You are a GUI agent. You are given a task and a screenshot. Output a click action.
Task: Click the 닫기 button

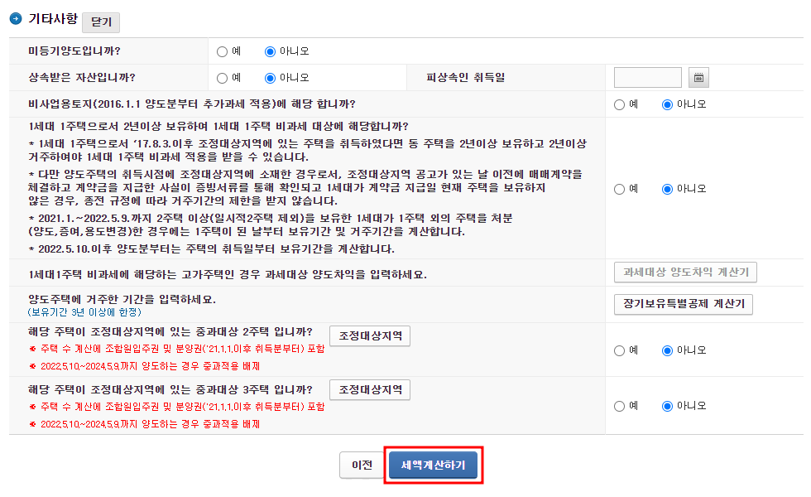tap(103, 22)
